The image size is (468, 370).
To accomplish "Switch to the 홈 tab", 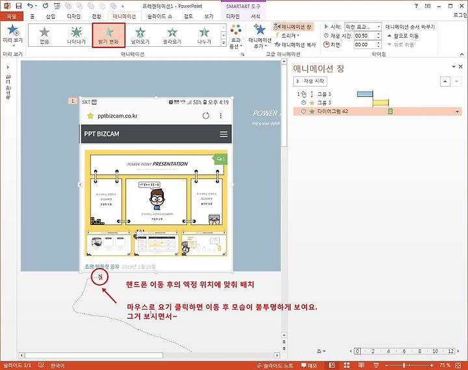I will (x=32, y=16).
